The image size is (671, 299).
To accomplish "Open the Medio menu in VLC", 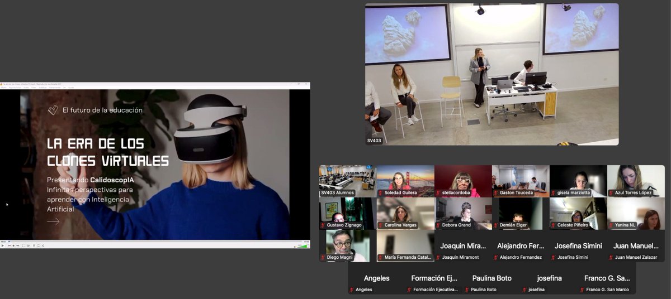I will (x=4, y=88).
